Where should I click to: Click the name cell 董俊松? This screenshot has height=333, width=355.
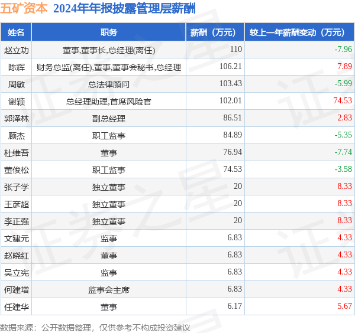click(x=17, y=170)
